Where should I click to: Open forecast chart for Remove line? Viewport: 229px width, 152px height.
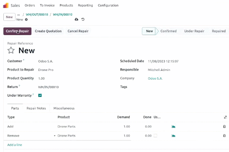tap(173, 136)
